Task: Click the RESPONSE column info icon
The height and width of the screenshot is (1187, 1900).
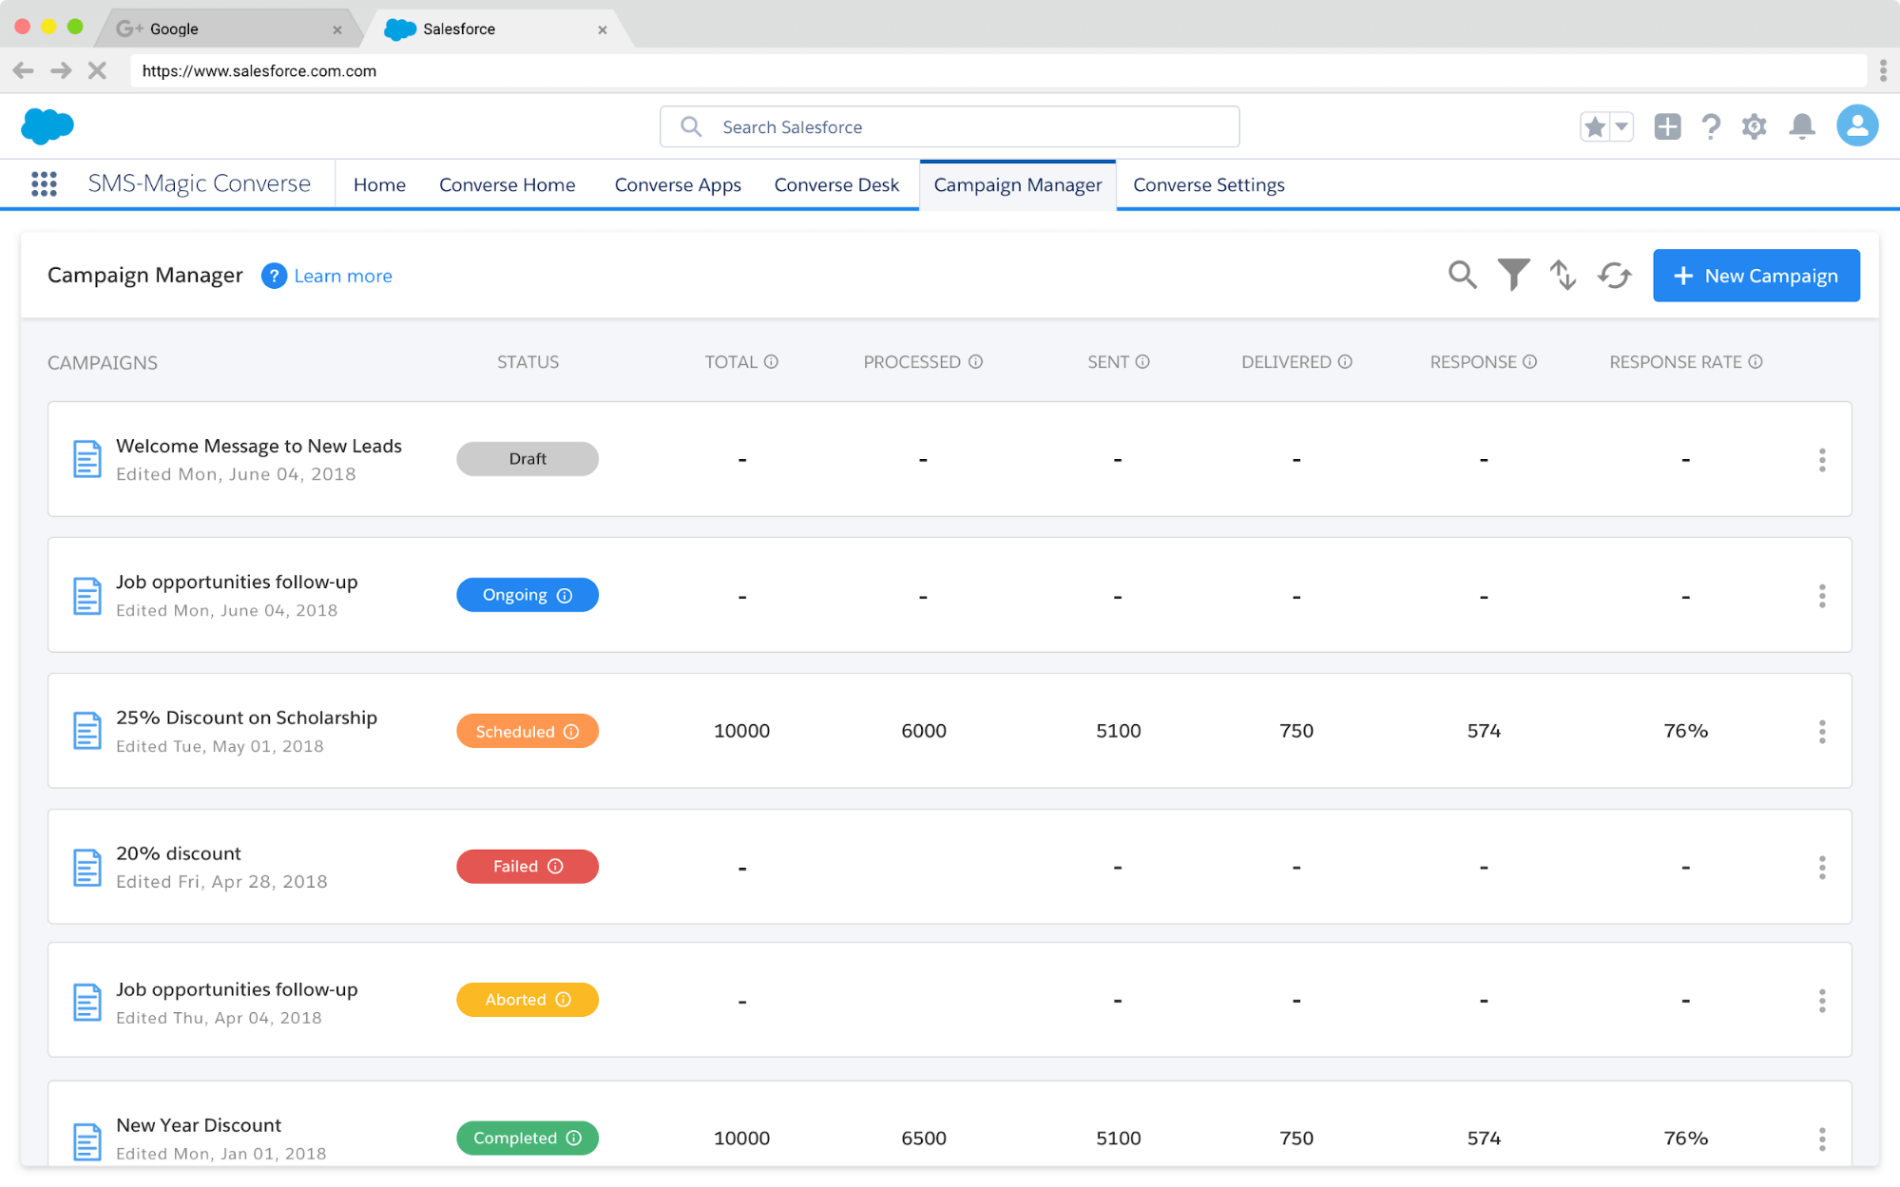Action: [1529, 362]
